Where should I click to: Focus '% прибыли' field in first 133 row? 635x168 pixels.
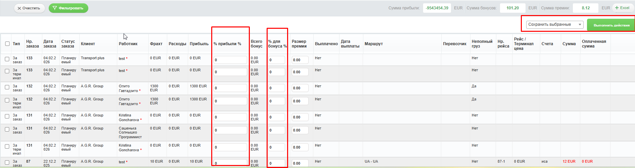point(230,60)
